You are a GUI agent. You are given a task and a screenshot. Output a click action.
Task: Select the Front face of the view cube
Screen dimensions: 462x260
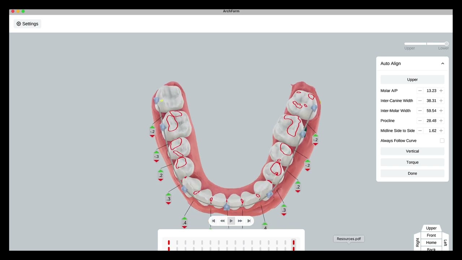pos(431,235)
